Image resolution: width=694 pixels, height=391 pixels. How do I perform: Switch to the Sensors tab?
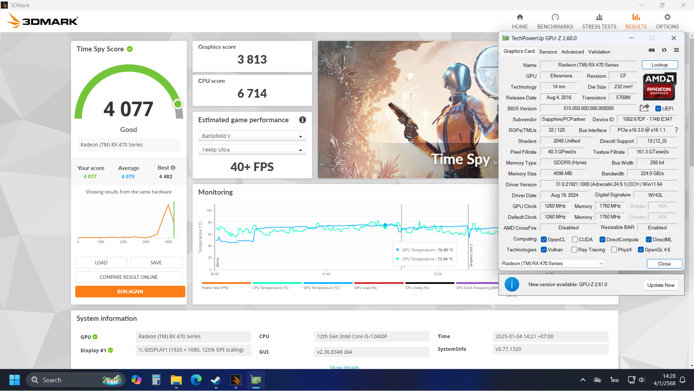click(548, 52)
